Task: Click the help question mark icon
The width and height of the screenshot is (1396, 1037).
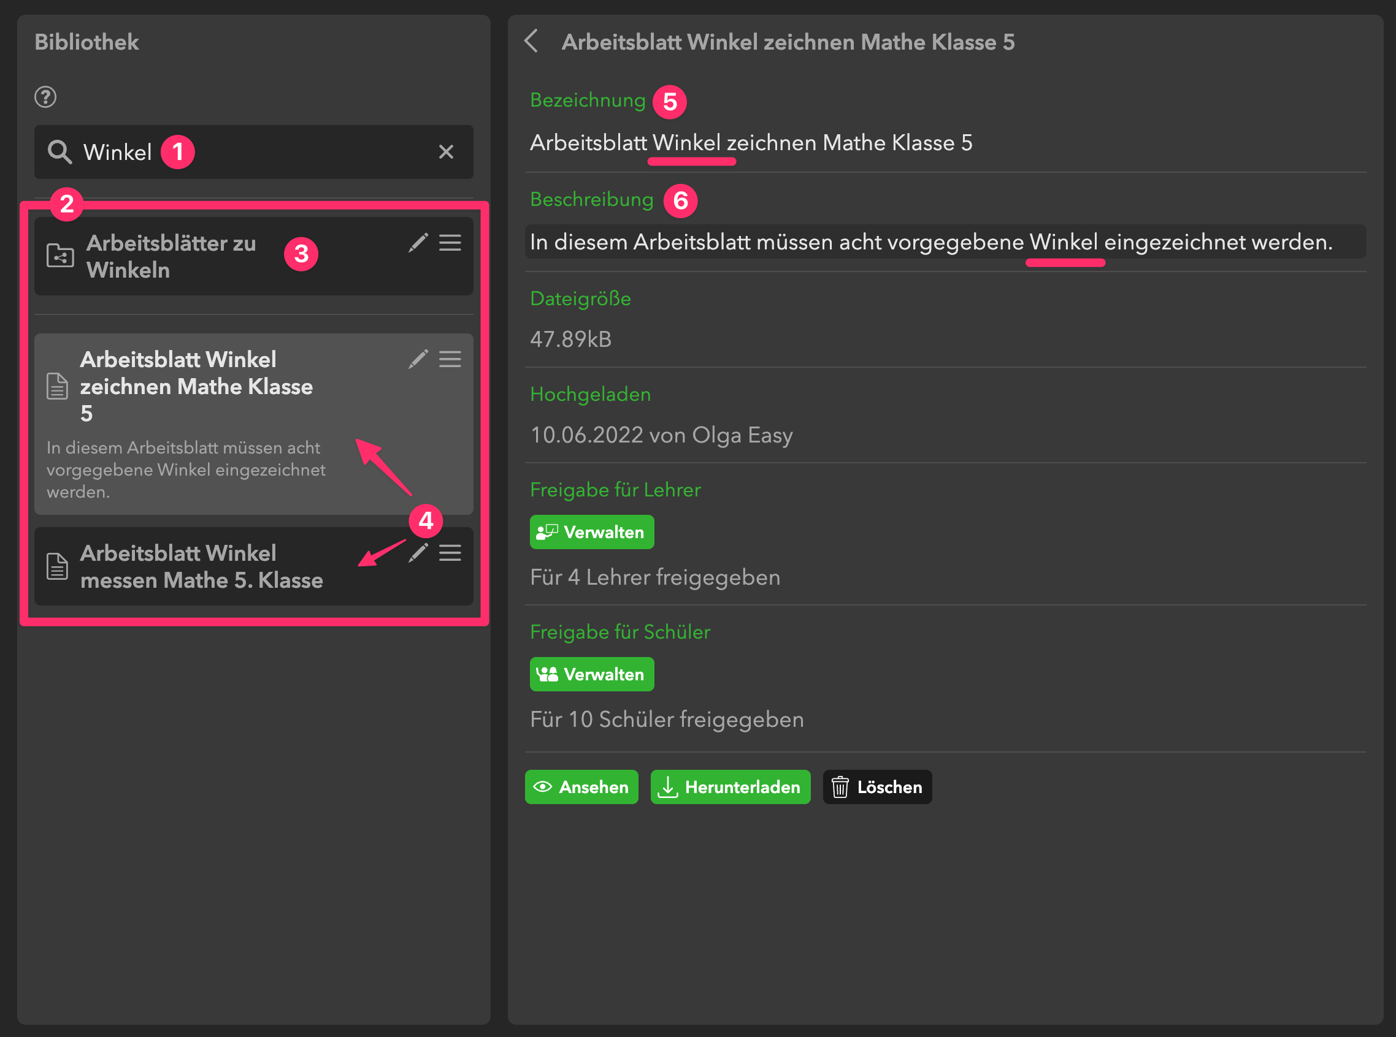Action: 45,97
